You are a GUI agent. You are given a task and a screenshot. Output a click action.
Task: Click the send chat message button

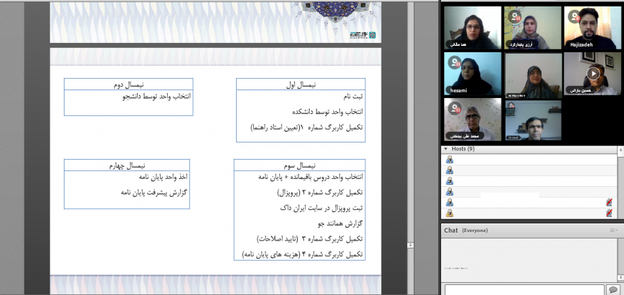tap(613, 289)
